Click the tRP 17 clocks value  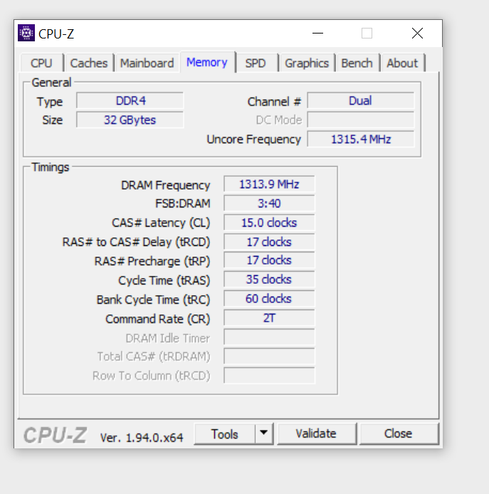point(269,260)
